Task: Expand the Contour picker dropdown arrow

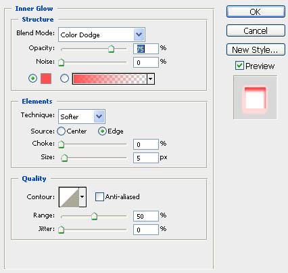Action: (82, 197)
